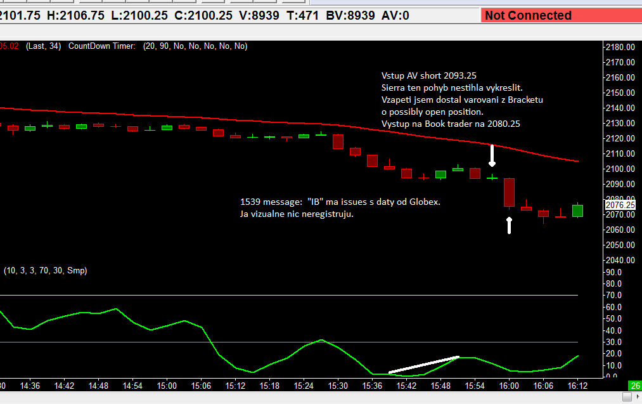Click the T:471 trades value
The height and width of the screenshot is (404, 642).
(302, 16)
